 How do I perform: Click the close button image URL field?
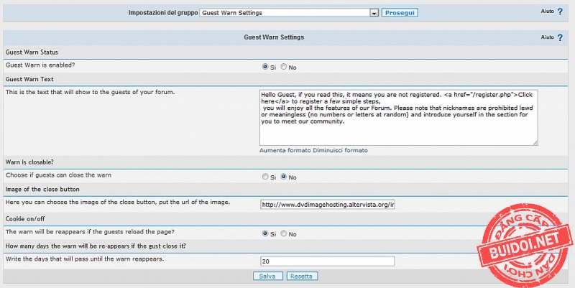pyautogui.click(x=328, y=205)
